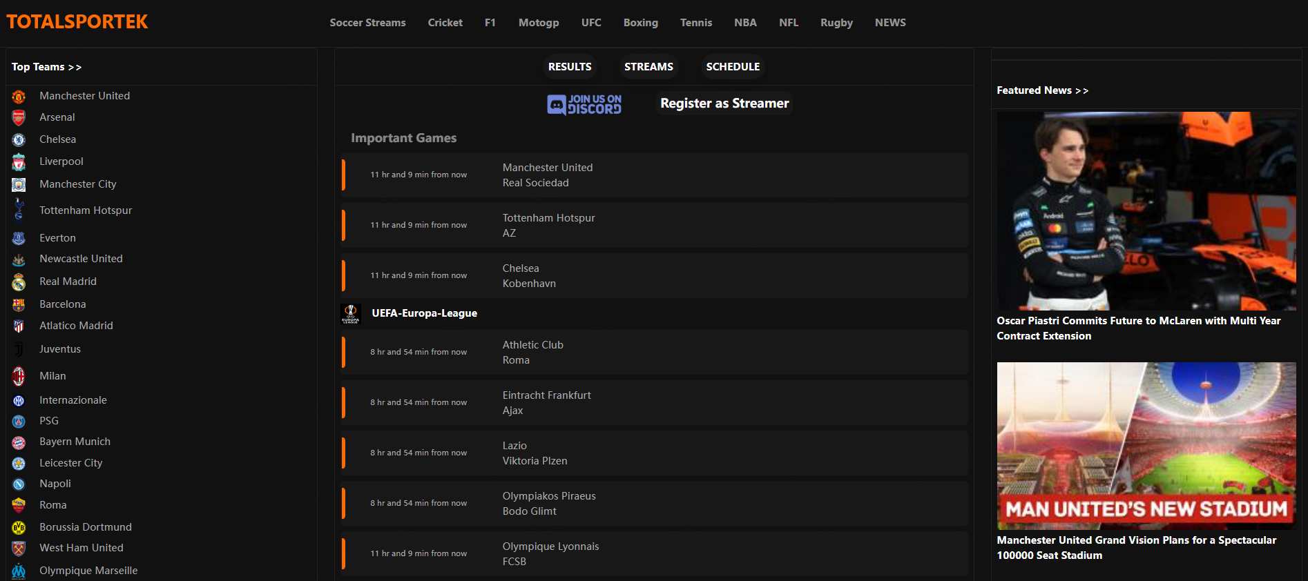Click the Arsenal club badge icon
This screenshot has width=1308, height=581.
(x=19, y=118)
